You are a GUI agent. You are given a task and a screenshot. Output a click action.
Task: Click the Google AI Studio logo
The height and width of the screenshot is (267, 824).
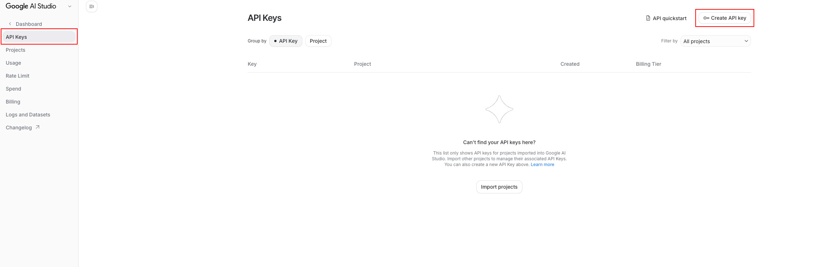31,6
